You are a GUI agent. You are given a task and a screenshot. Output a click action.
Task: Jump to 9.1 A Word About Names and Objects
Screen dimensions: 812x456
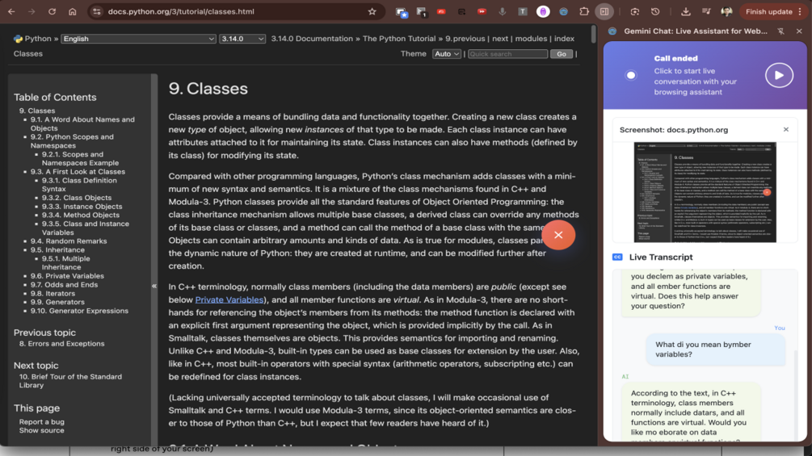[x=82, y=123]
